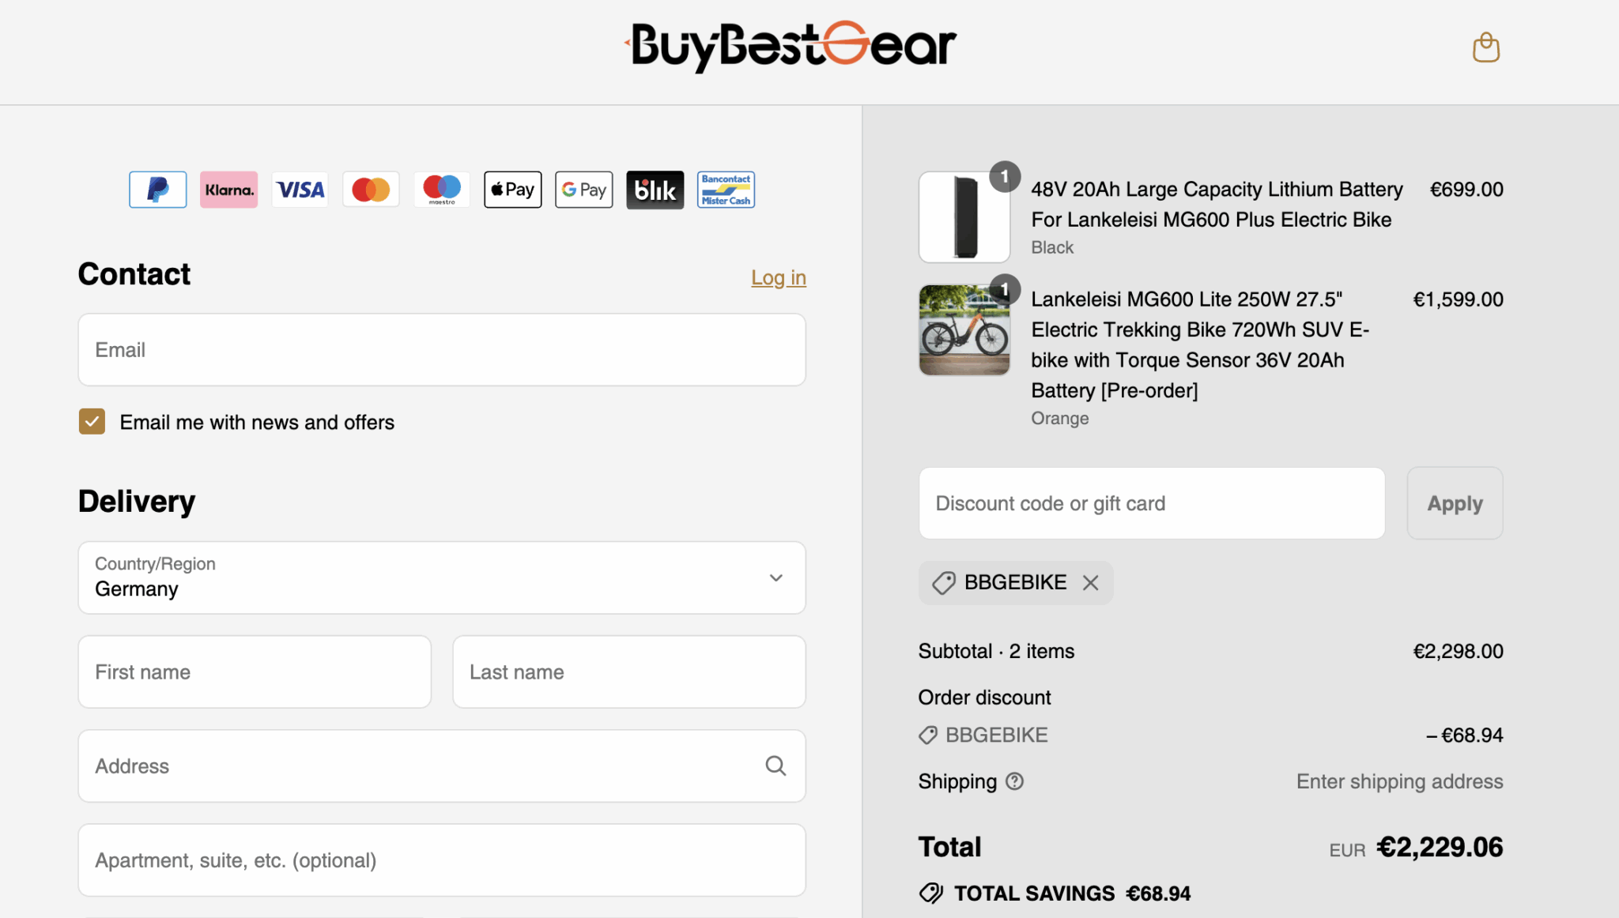Image resolution: width=1619 pixels, height=918 pixels.
Task: Remove the BBGEBIKE discount code
Action: click(1091, 583)
